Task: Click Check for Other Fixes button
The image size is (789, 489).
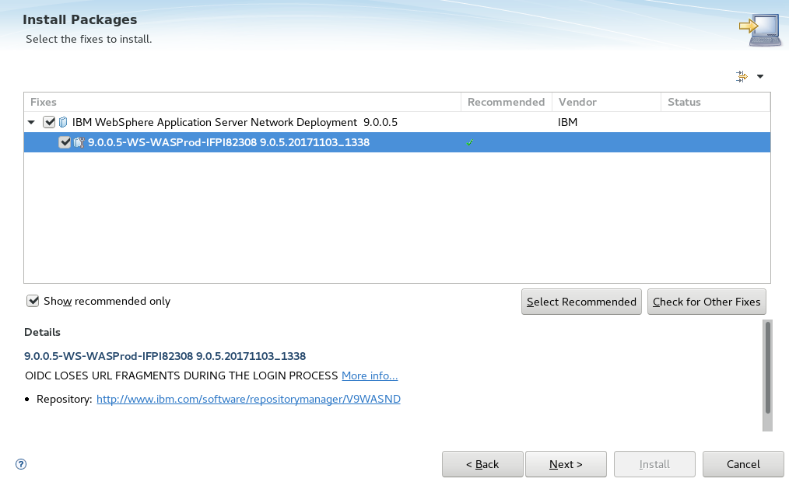Action: [707, 302]
